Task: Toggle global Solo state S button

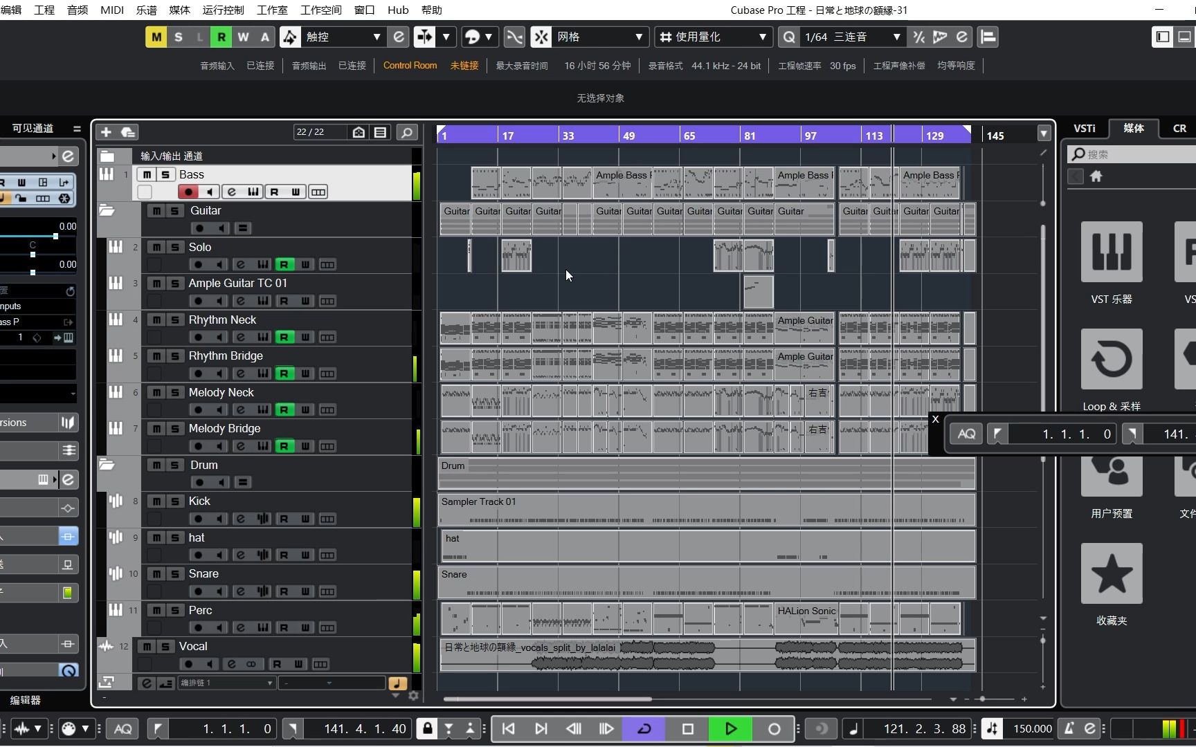Action: pyautogui.click(x=179, y=37)
